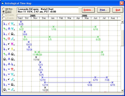Click the green 1/5 hit marker

point(49,37)
